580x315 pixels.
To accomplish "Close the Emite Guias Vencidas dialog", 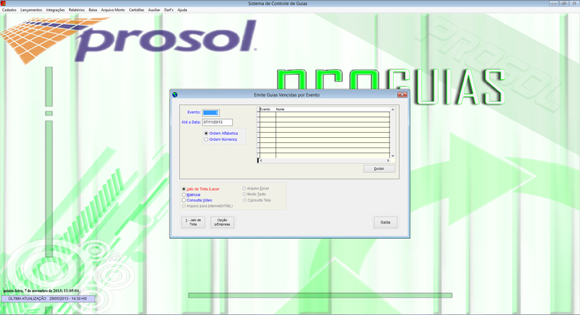I will pyautogui.click(x=402, y=95).
